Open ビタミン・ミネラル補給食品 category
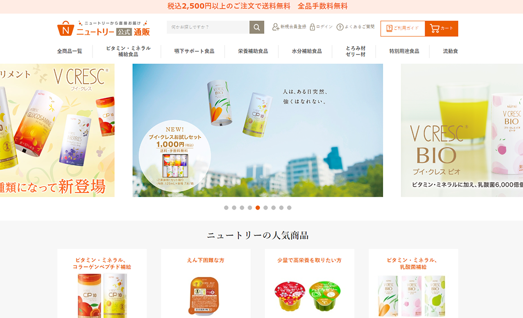This screenshot has height=318, width=523. click(x=128, y=51)
